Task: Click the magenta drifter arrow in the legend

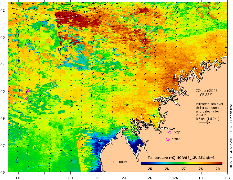Action: [x=168, y=140]
